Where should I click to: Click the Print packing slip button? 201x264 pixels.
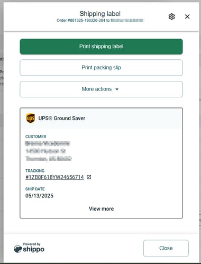click(101, 68)
